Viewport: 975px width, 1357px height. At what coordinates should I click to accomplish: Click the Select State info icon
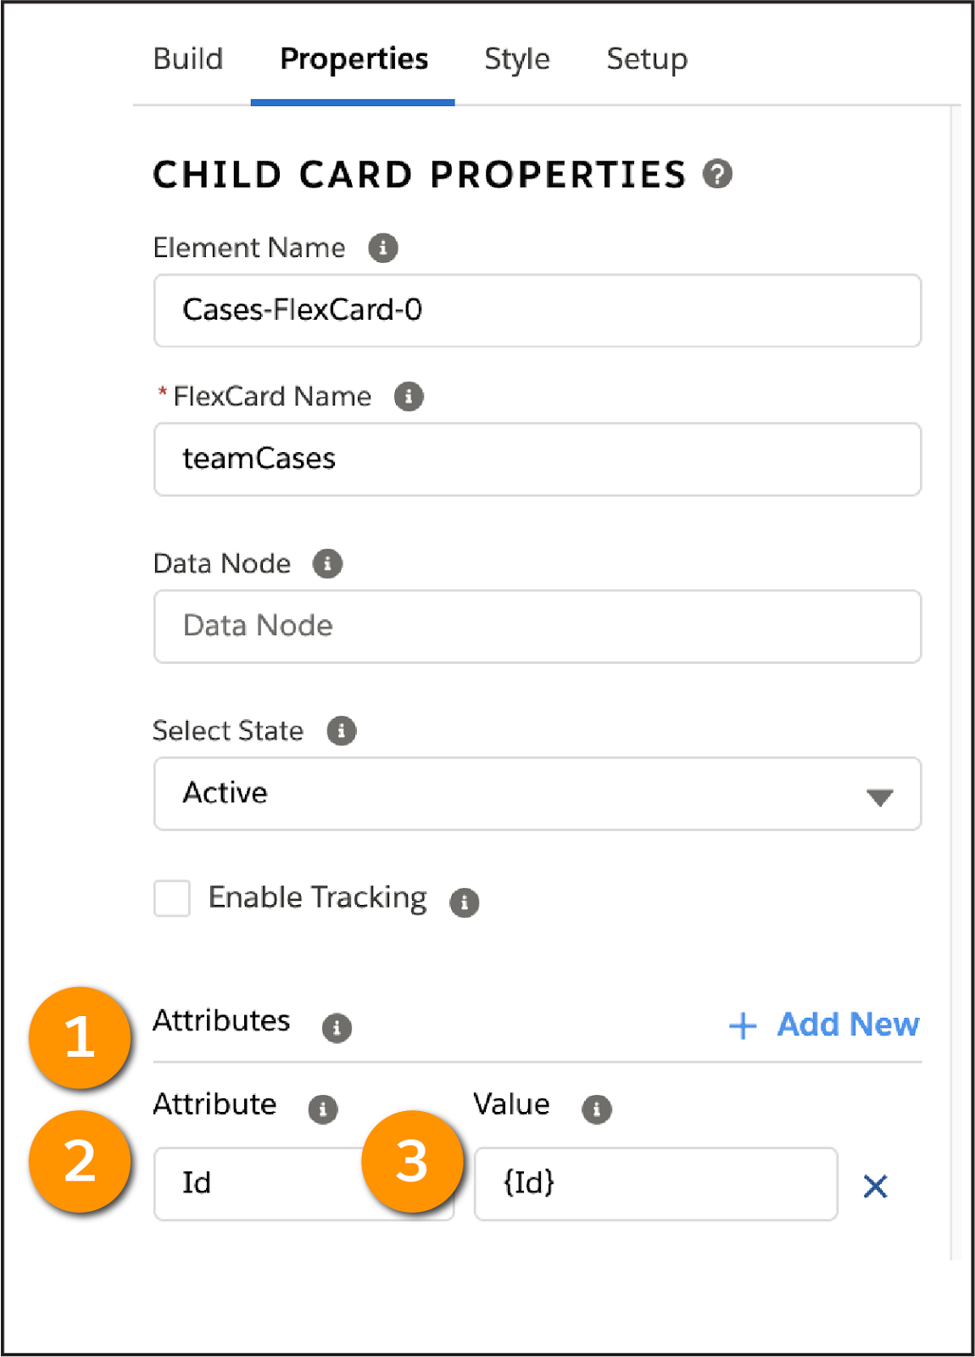[342, 730]
